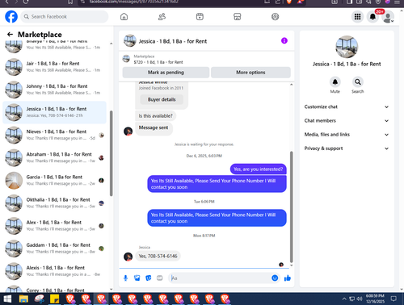
Task: Open the Abraham - 1 Bd, 1 Ba conversation
Action: (x=54, y=157)
